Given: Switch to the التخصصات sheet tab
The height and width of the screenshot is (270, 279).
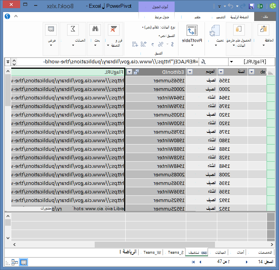Looking at the screenshot, I should [265, 253].
